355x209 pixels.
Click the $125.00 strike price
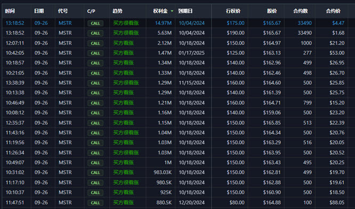[236, 53]
